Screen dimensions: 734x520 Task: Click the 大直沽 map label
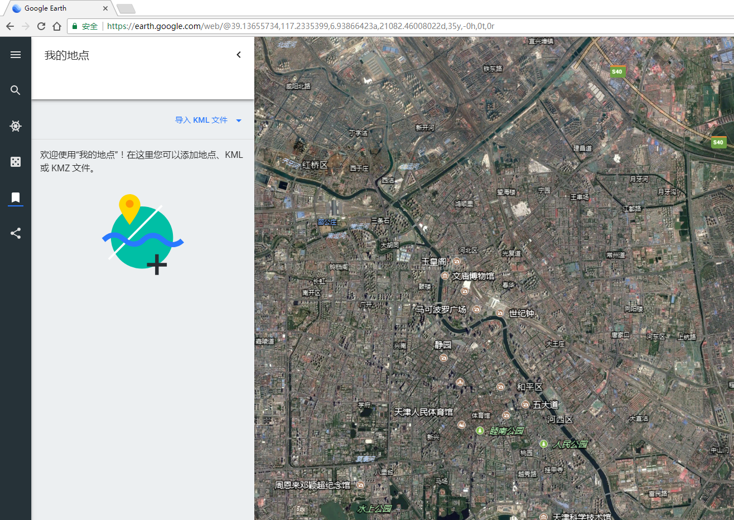639,418
